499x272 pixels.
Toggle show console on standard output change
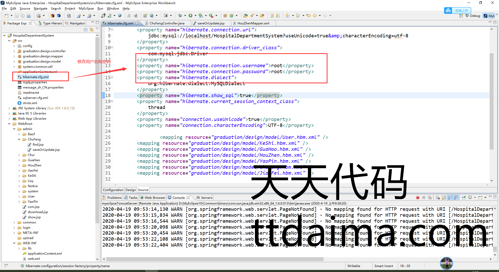pos(450,198)
